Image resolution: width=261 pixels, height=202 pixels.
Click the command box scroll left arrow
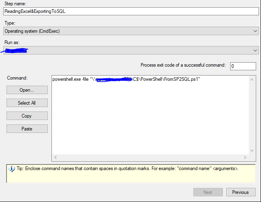coord(56,157)
